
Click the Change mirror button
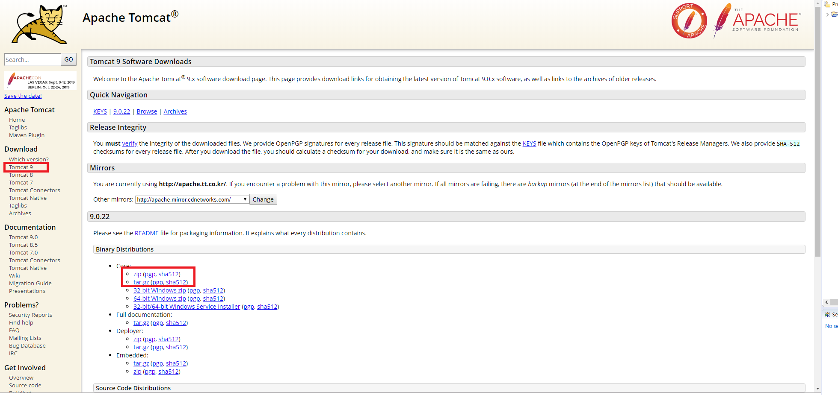[263, 199]
